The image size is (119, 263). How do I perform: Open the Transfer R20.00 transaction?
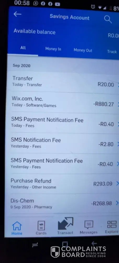[63, 82]
